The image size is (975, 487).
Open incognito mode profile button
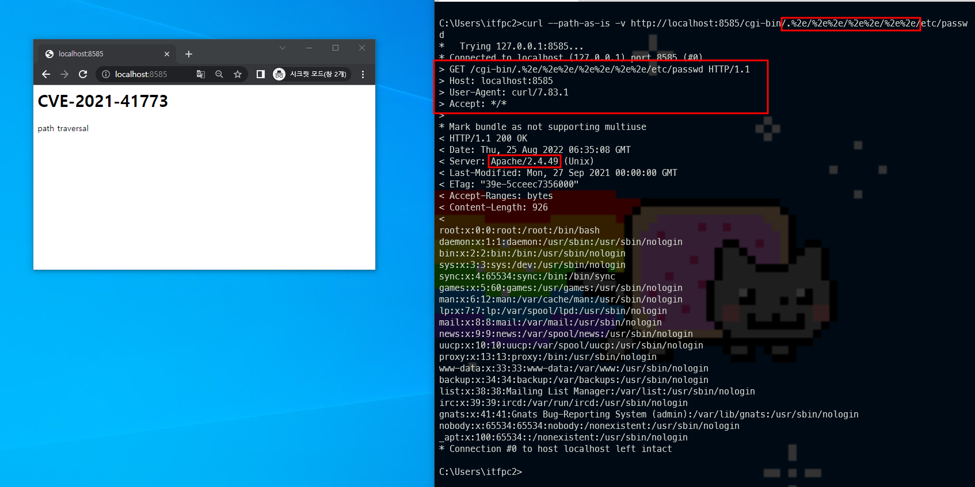[x=310, y=74]
